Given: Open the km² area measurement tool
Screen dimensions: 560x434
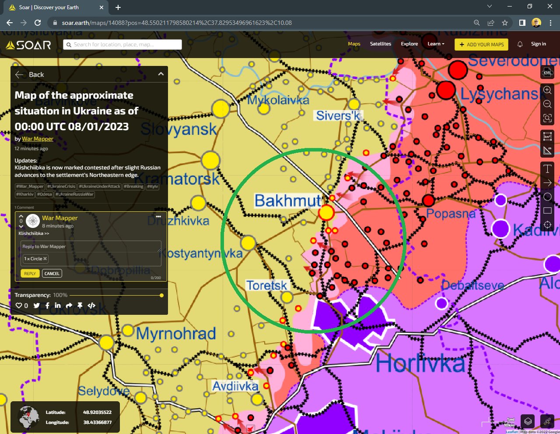Looking at the screenshot, I should (547, 136).
